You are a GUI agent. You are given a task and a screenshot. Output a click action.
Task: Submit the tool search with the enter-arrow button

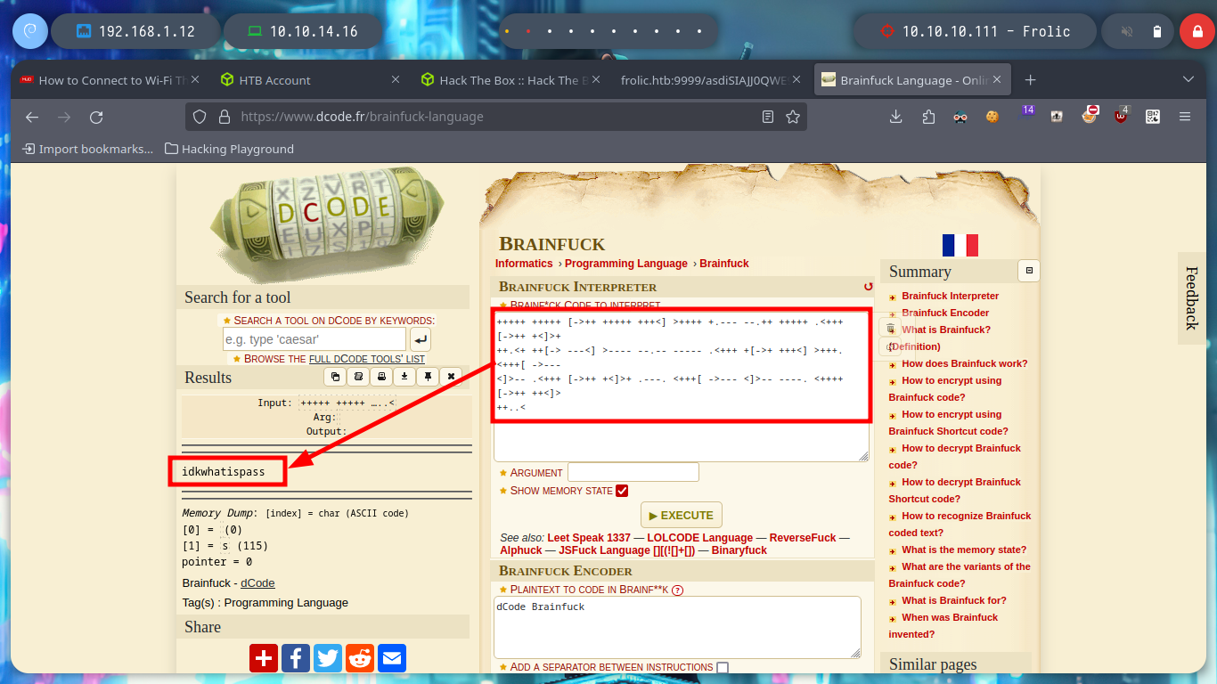tap(421, 339)
